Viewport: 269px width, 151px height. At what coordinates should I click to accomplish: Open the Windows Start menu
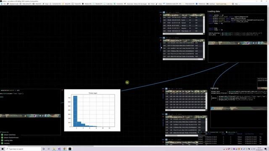pyautogui.click(x=3, y=149)
